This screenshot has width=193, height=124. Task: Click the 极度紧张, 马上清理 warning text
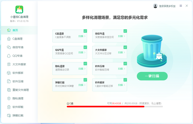tap(150, 103)
